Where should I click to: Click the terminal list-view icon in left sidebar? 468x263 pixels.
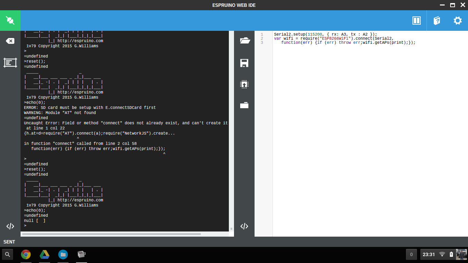tap(10, 62)
